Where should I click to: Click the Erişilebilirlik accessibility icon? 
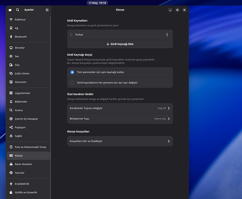[11, 184]
